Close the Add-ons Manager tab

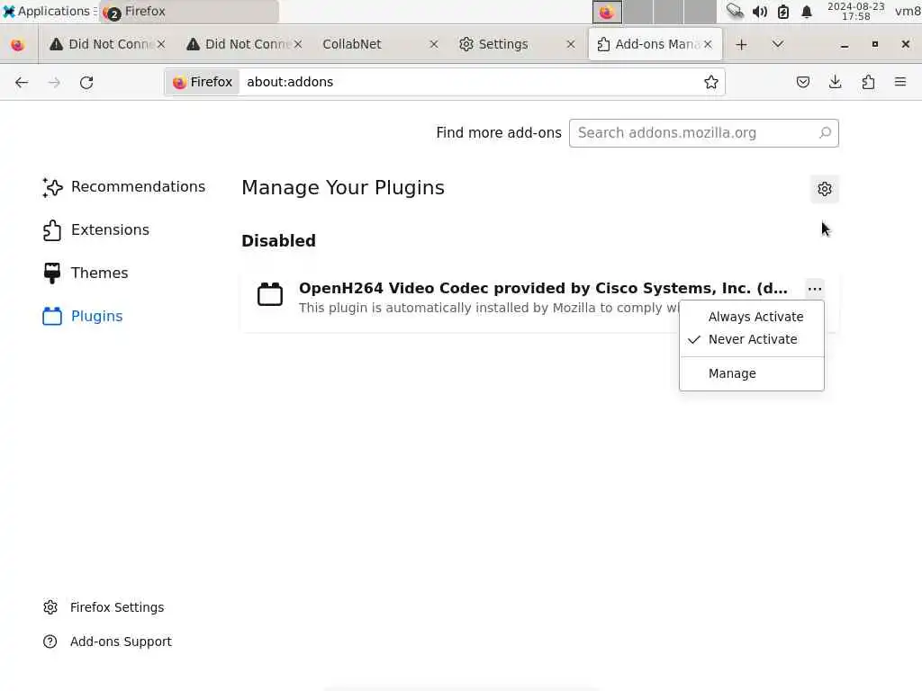708,44
